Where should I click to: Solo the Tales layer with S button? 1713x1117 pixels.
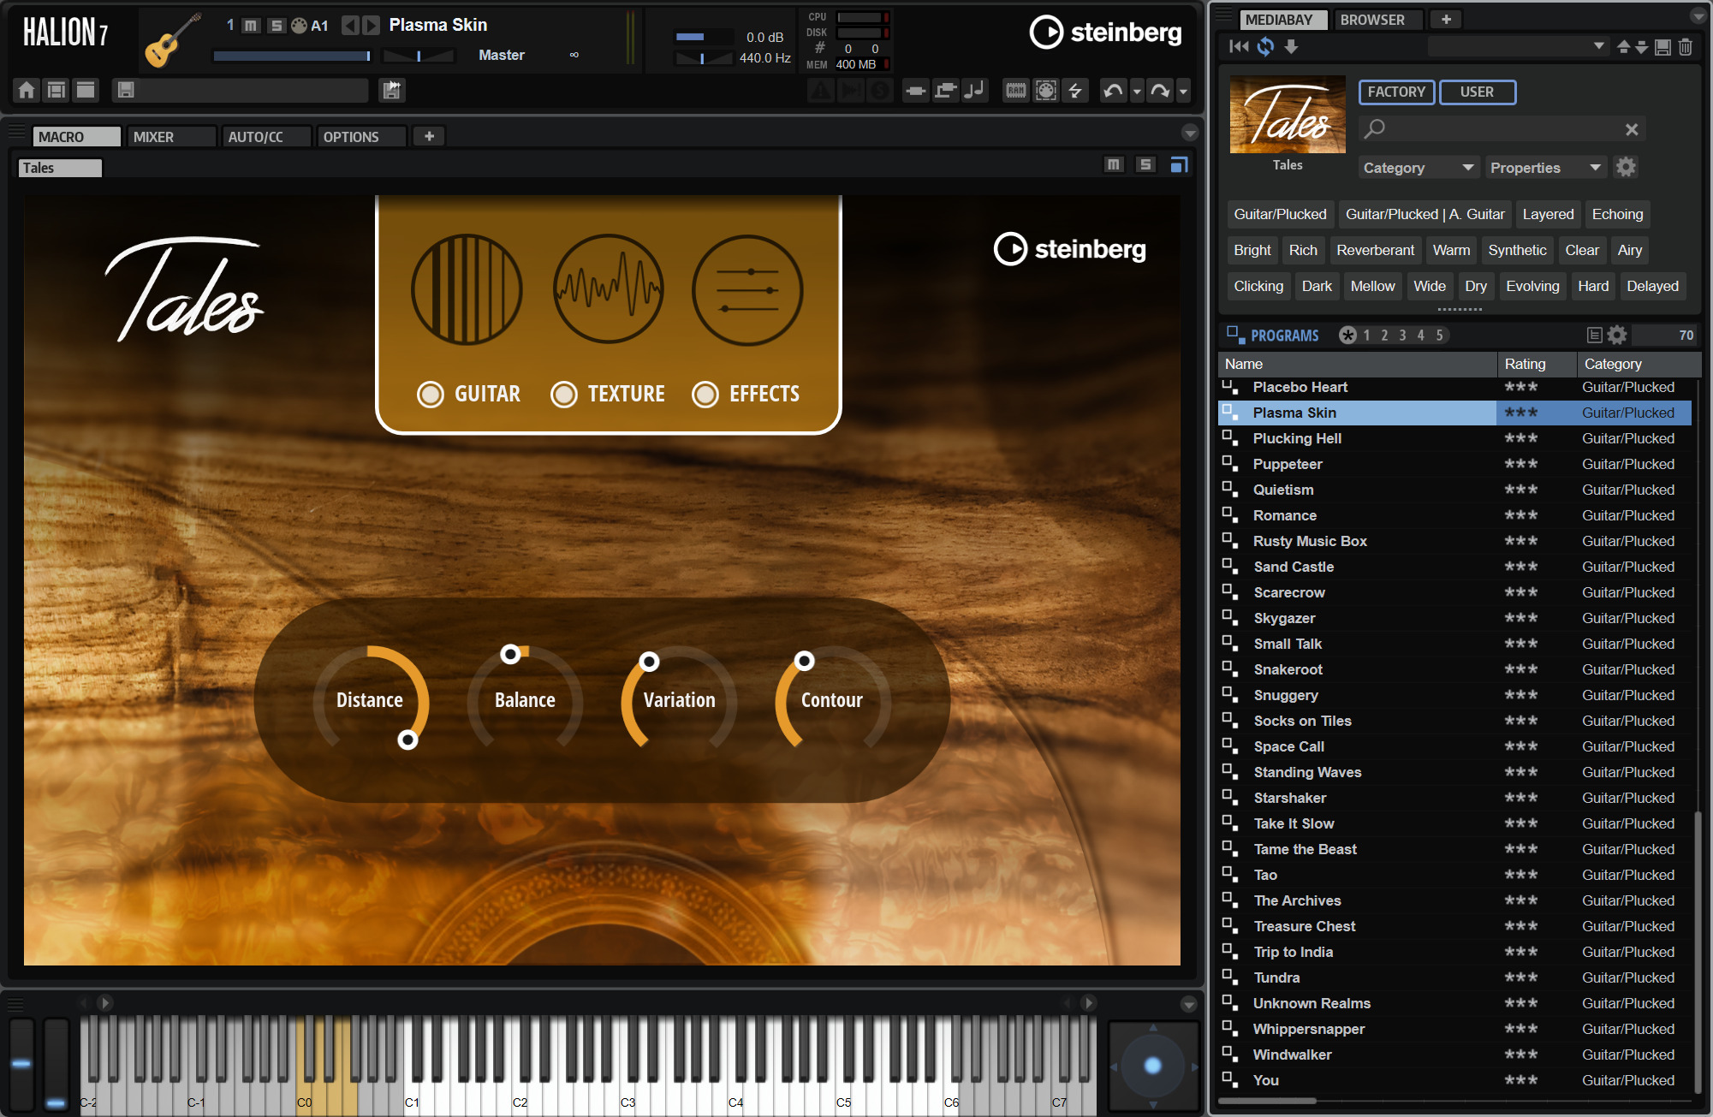coord(1145,164)
